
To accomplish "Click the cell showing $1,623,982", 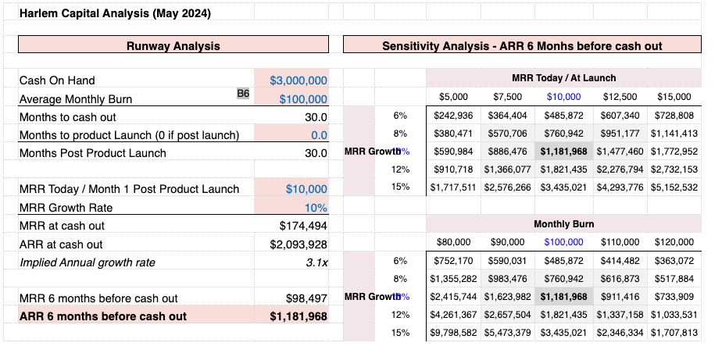I will coord(507,297).
